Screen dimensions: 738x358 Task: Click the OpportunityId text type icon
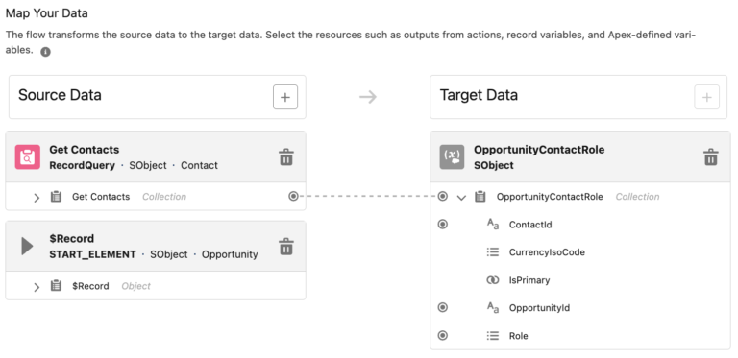(492, 307)
